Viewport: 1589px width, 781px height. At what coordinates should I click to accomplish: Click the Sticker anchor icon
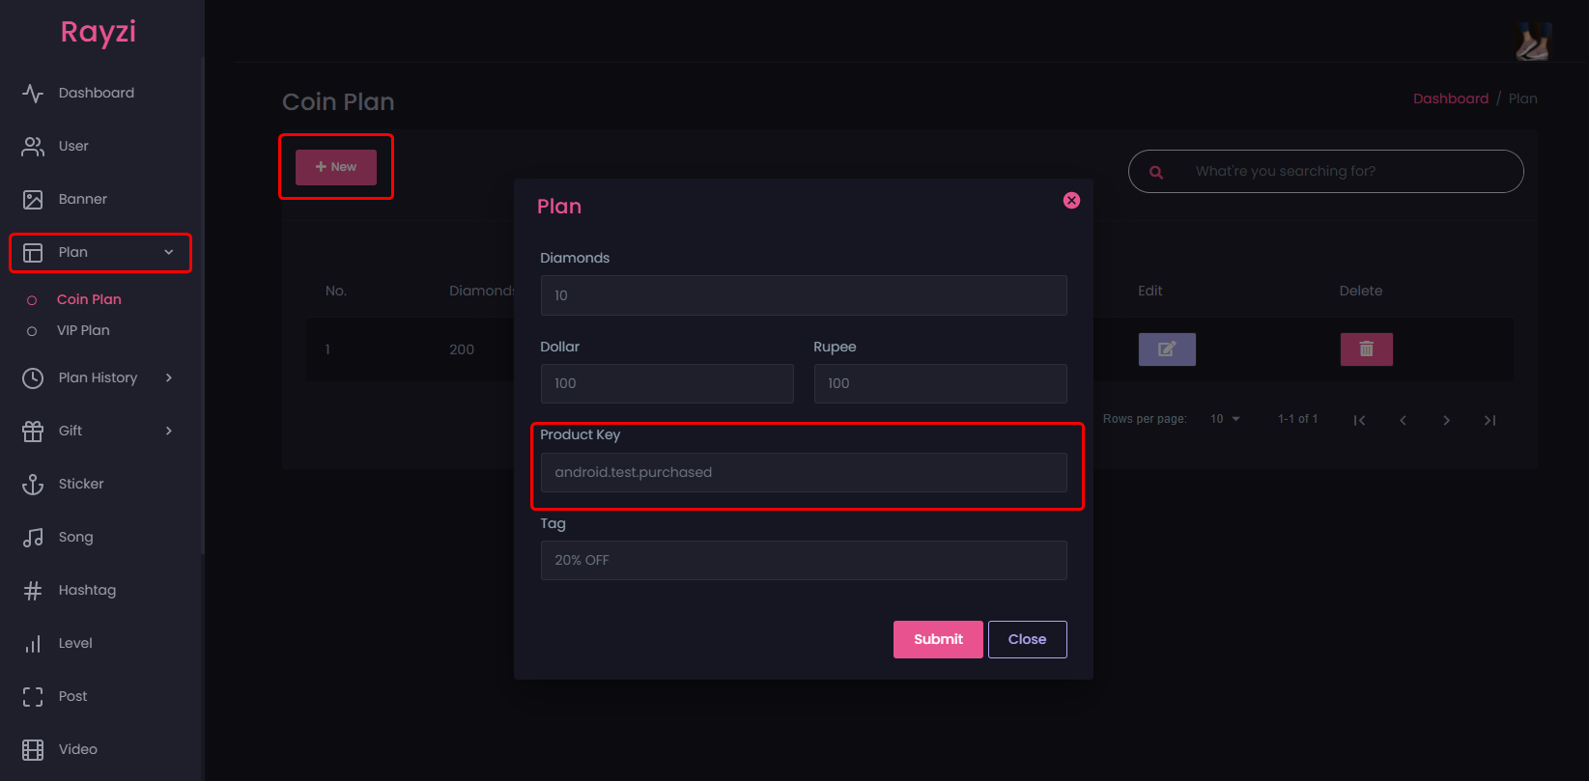click(x=33, y=485)
